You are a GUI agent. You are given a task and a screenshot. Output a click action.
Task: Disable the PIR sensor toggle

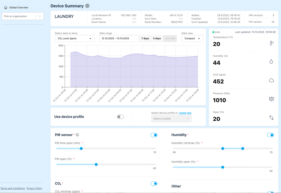point(154,135)
